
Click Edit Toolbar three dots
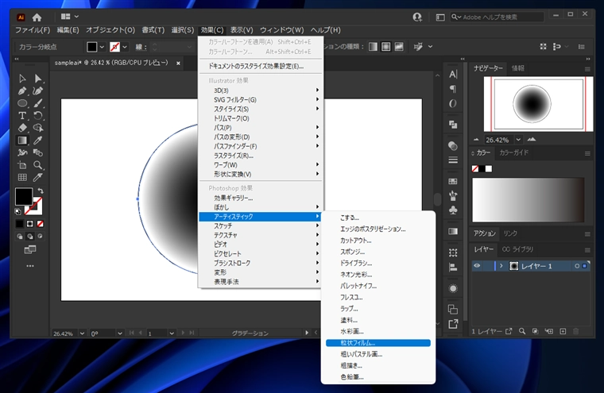pyautogui.click(x=30, y=266)
